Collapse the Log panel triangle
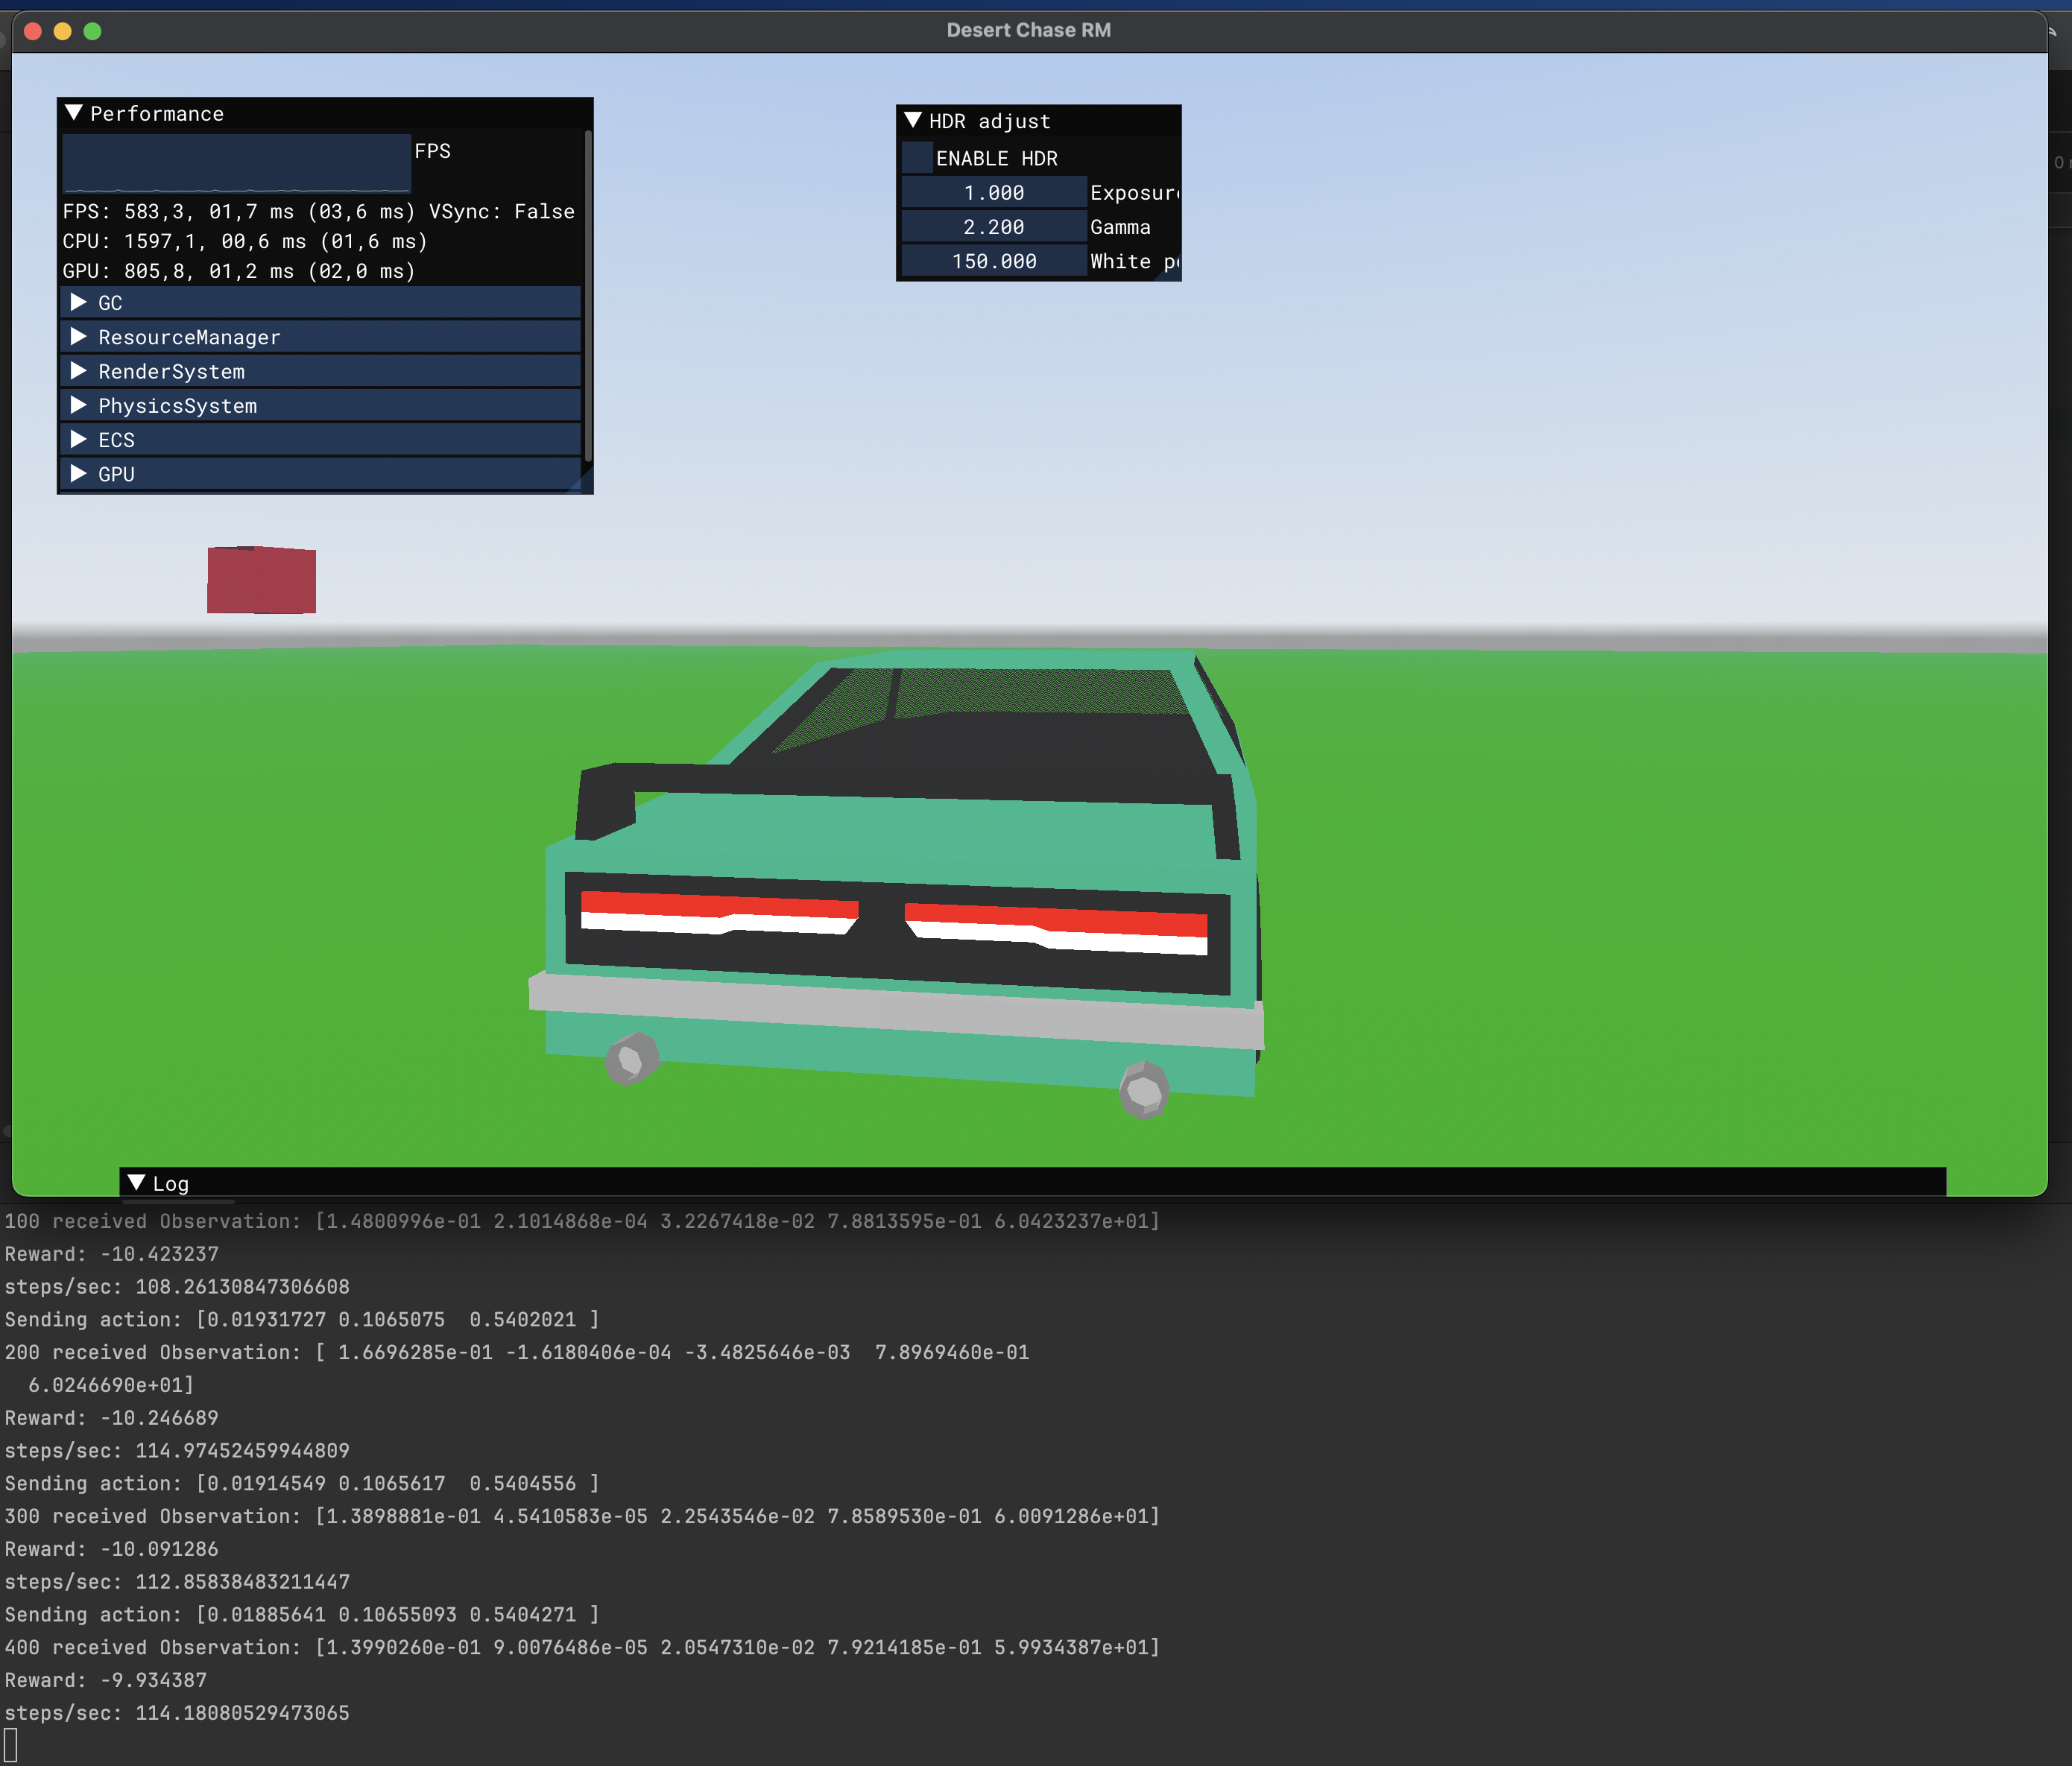 tap(137, 1182)
